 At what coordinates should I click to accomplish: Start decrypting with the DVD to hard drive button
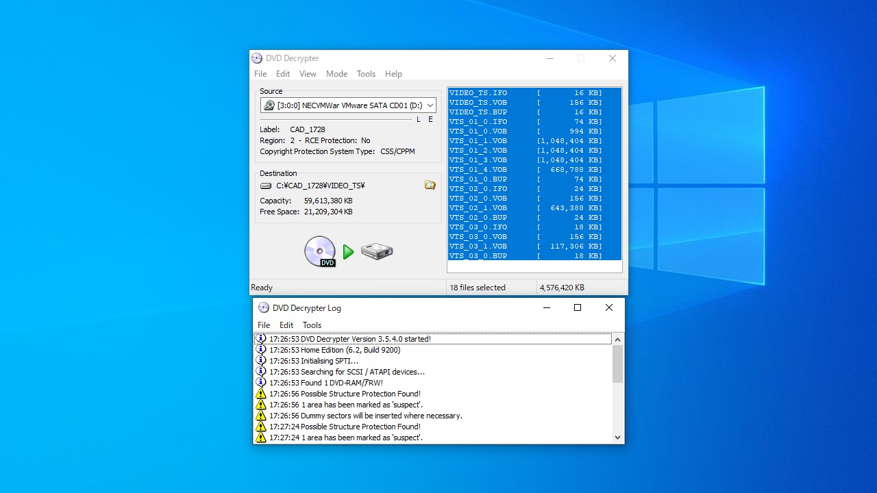coord(349,251)
